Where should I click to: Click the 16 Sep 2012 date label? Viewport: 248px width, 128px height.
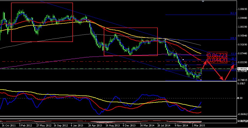click(x=61, y=126)
